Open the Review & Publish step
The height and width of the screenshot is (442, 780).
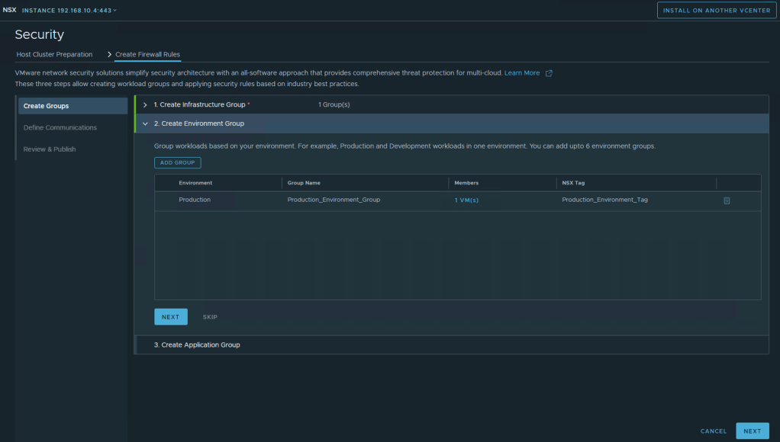[x=50, y=149]
